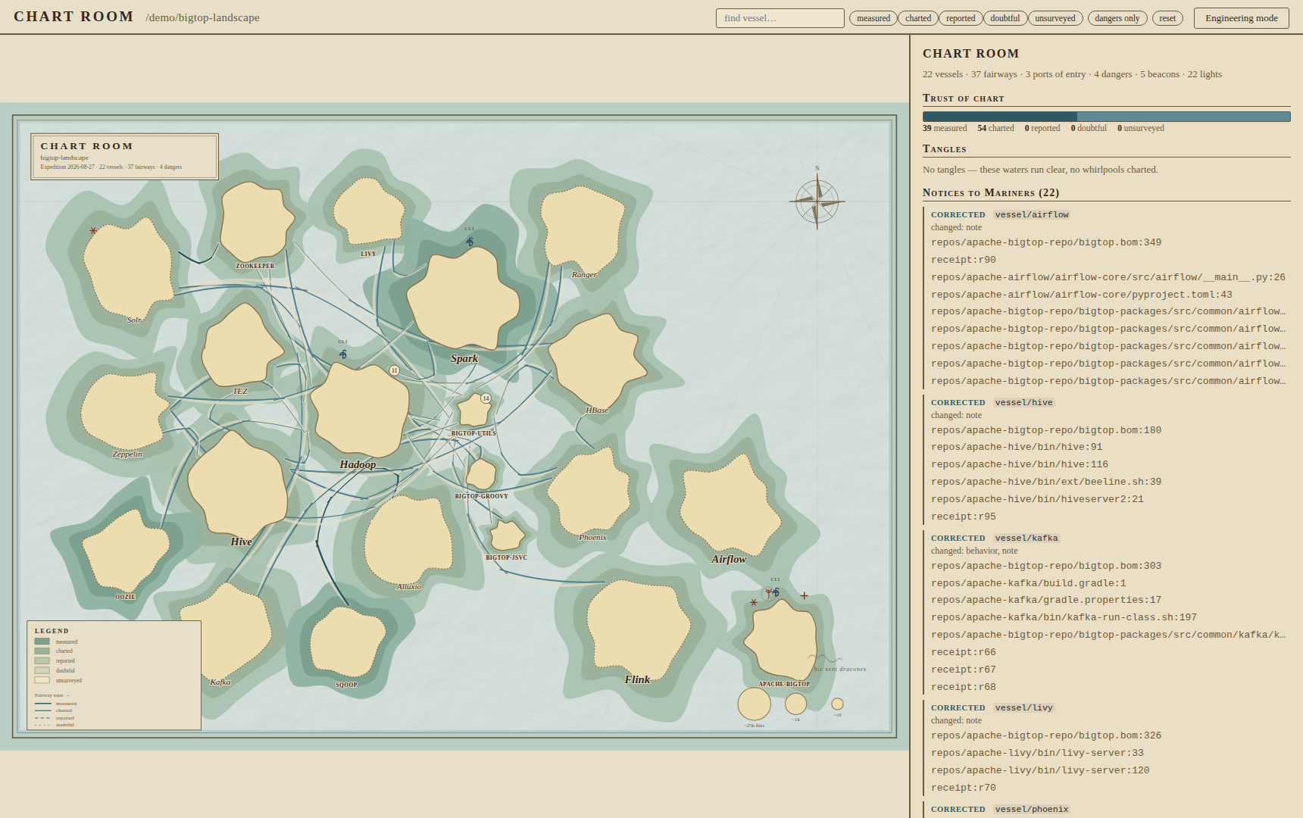Click the numbered badge 11 near Hadoop
The image size is (1303, 818).
[x=394, y=370]
